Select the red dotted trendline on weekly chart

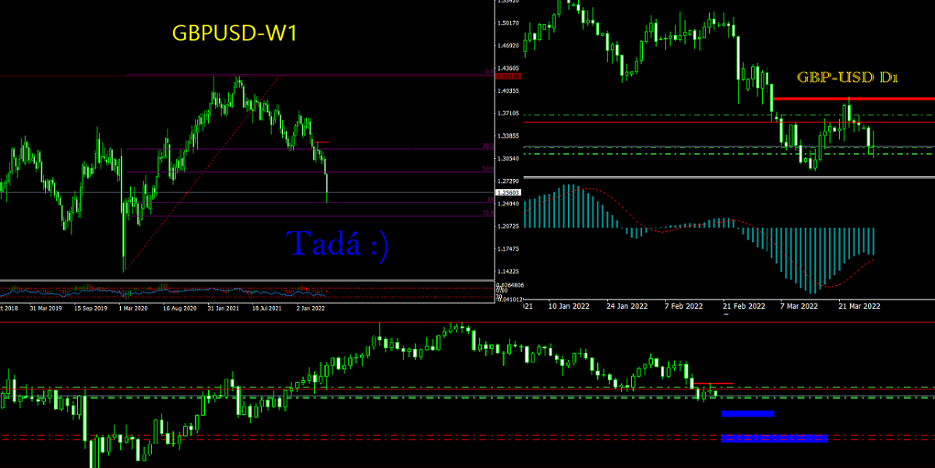(x=202, y=174)
